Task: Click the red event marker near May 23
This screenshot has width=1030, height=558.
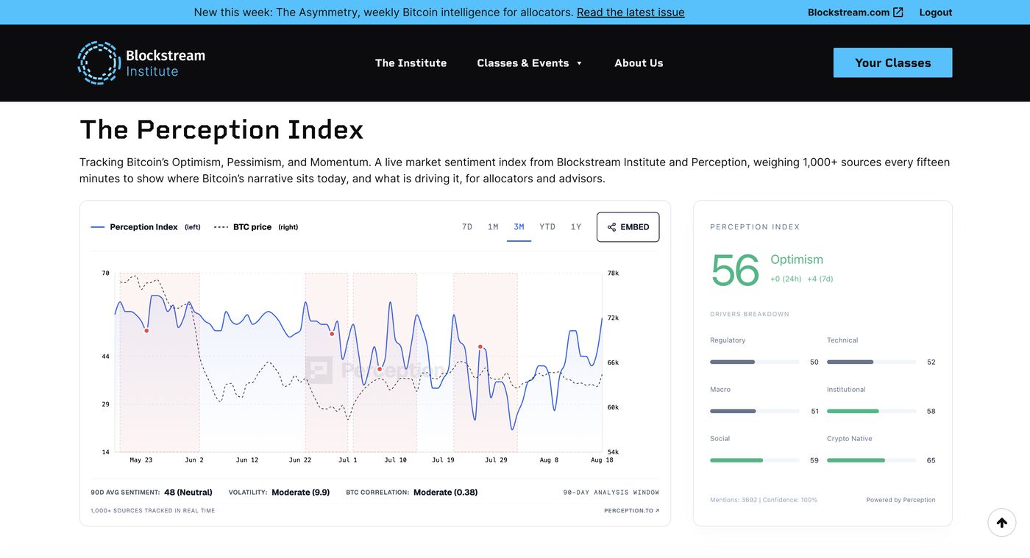Action: click(146, 331)
